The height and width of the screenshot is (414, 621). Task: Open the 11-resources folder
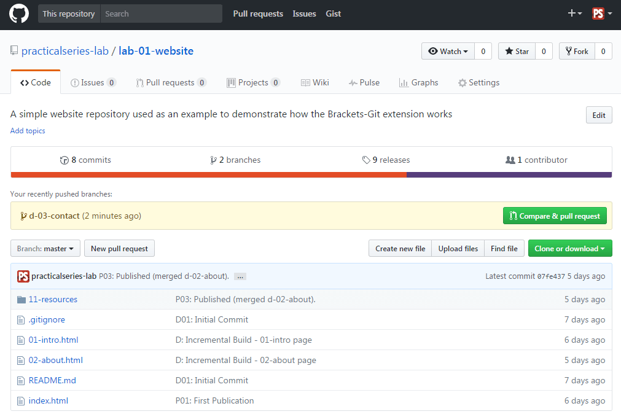click(53, 300)
